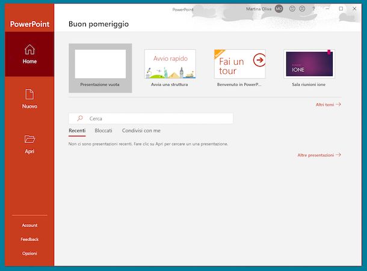Click the Benvenuto in PowerP... label
This screenshot has width=367, height=271.
tap(239, 84)
